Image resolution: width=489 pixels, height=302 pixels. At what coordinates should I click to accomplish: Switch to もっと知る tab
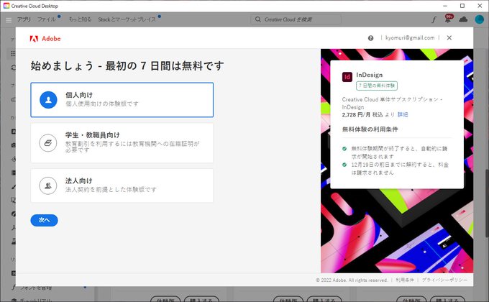click(80, 19)
